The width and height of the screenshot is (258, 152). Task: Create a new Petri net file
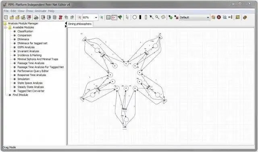[x=6, y=17]
